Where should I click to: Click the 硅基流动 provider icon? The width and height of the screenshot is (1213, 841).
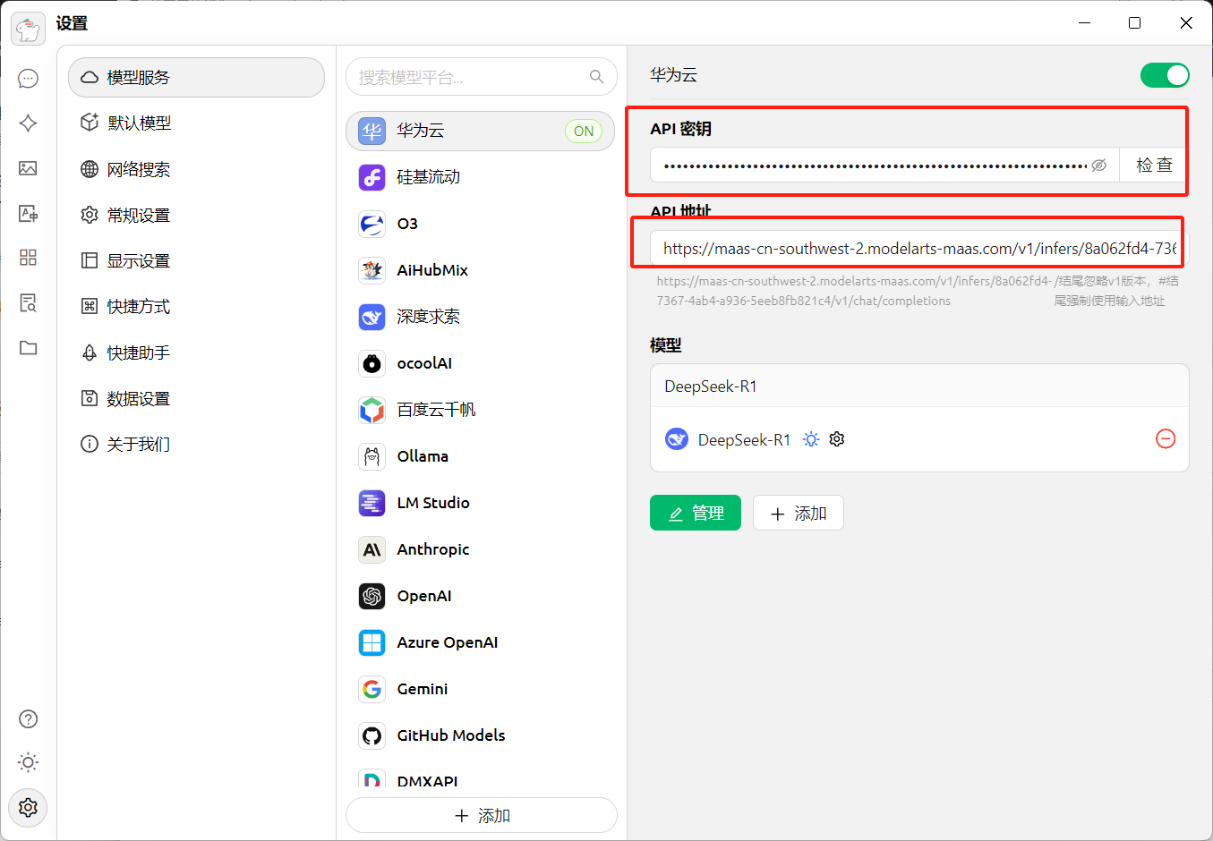click(372, 177)
